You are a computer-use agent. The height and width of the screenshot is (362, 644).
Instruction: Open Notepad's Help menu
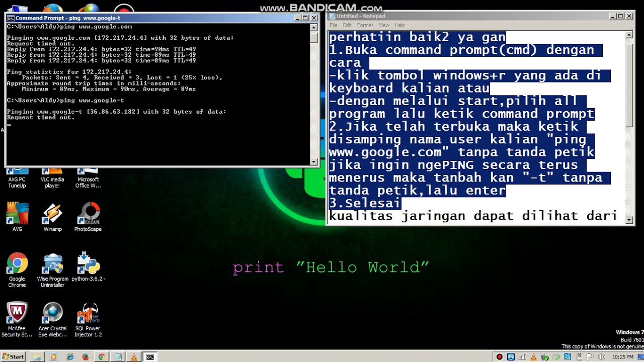click(400, 25)
